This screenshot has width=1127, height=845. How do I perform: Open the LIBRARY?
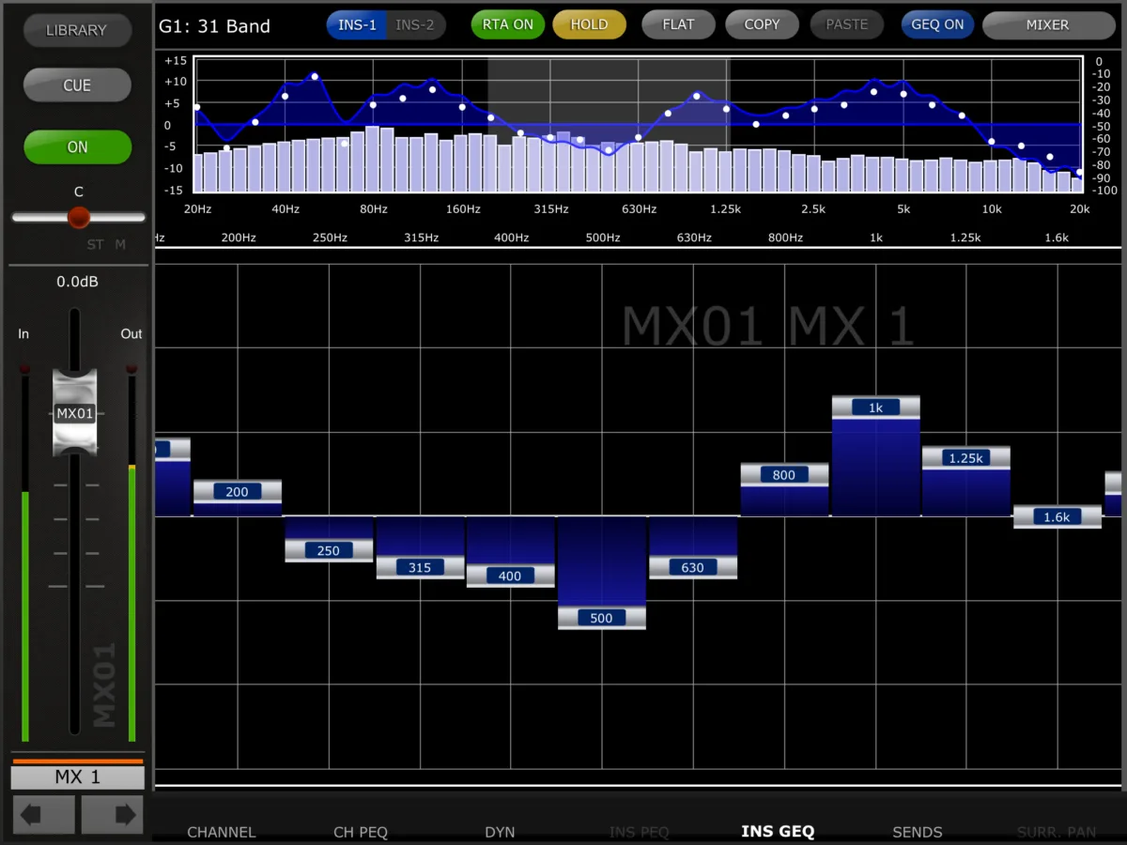pos(77,30)
